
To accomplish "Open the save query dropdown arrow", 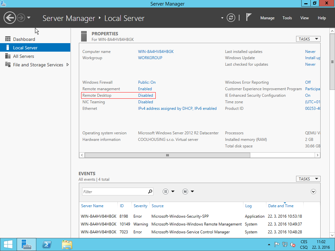I will pos(192,192).
